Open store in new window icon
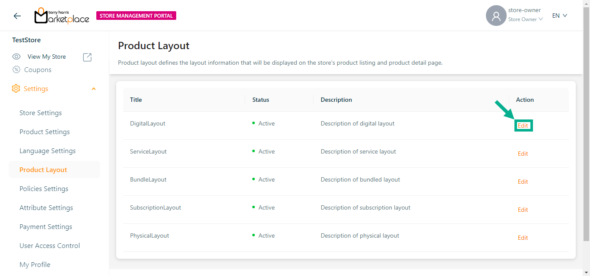Screen dimensions: 590x276 pos(87,57)
